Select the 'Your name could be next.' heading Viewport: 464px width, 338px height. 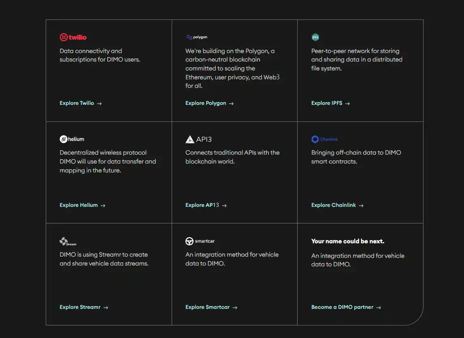tap(348, 241)
